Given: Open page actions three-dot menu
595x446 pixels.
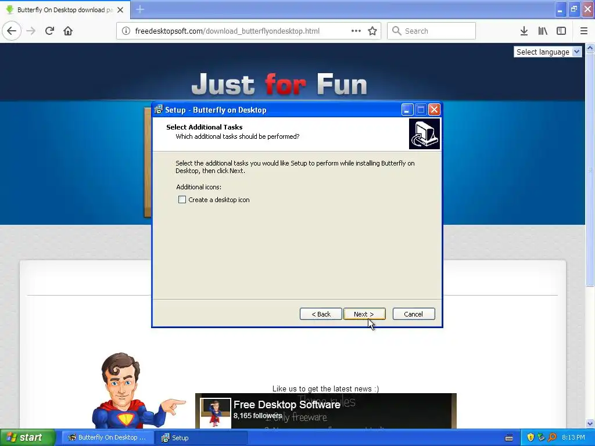Looking at the screenshot, I should [x=356, y=31].
